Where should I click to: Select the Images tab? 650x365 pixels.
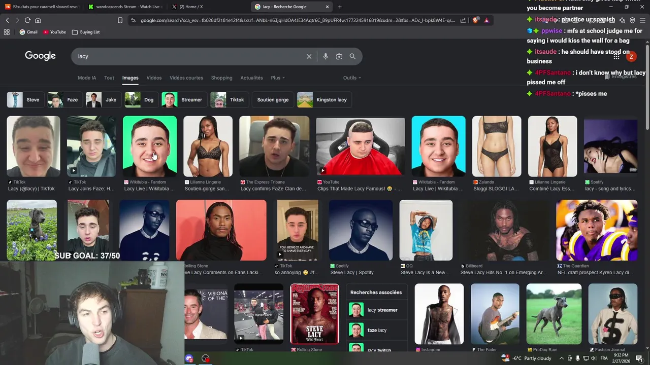coord(130,78)
